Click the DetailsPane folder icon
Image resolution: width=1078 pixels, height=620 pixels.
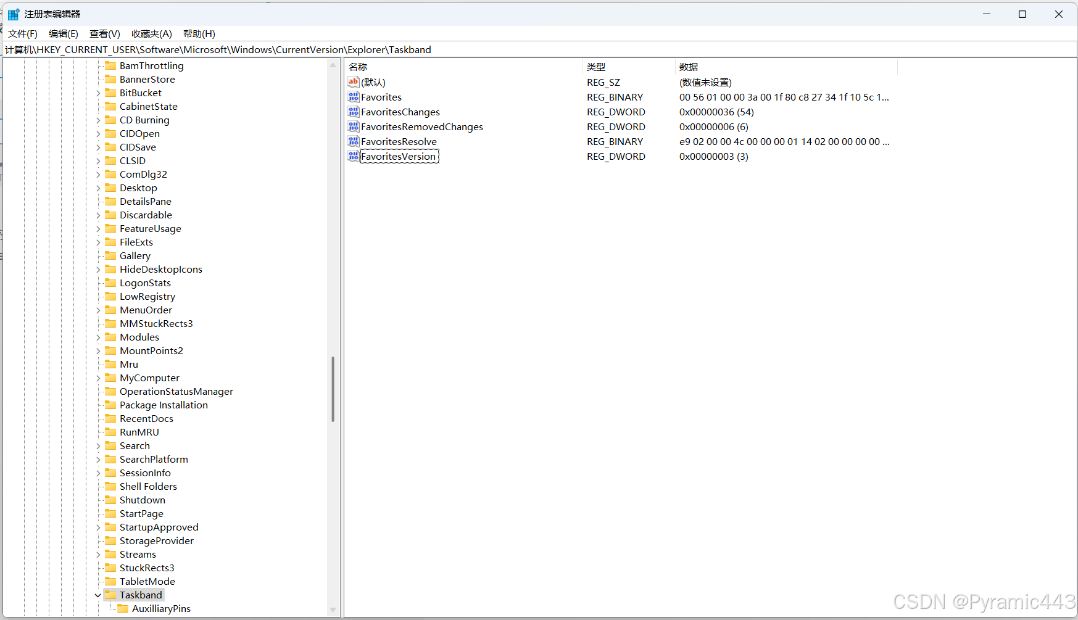[x=110, y=201]
